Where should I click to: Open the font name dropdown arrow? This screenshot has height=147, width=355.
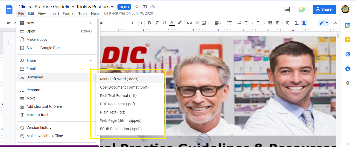coord(118,23)
